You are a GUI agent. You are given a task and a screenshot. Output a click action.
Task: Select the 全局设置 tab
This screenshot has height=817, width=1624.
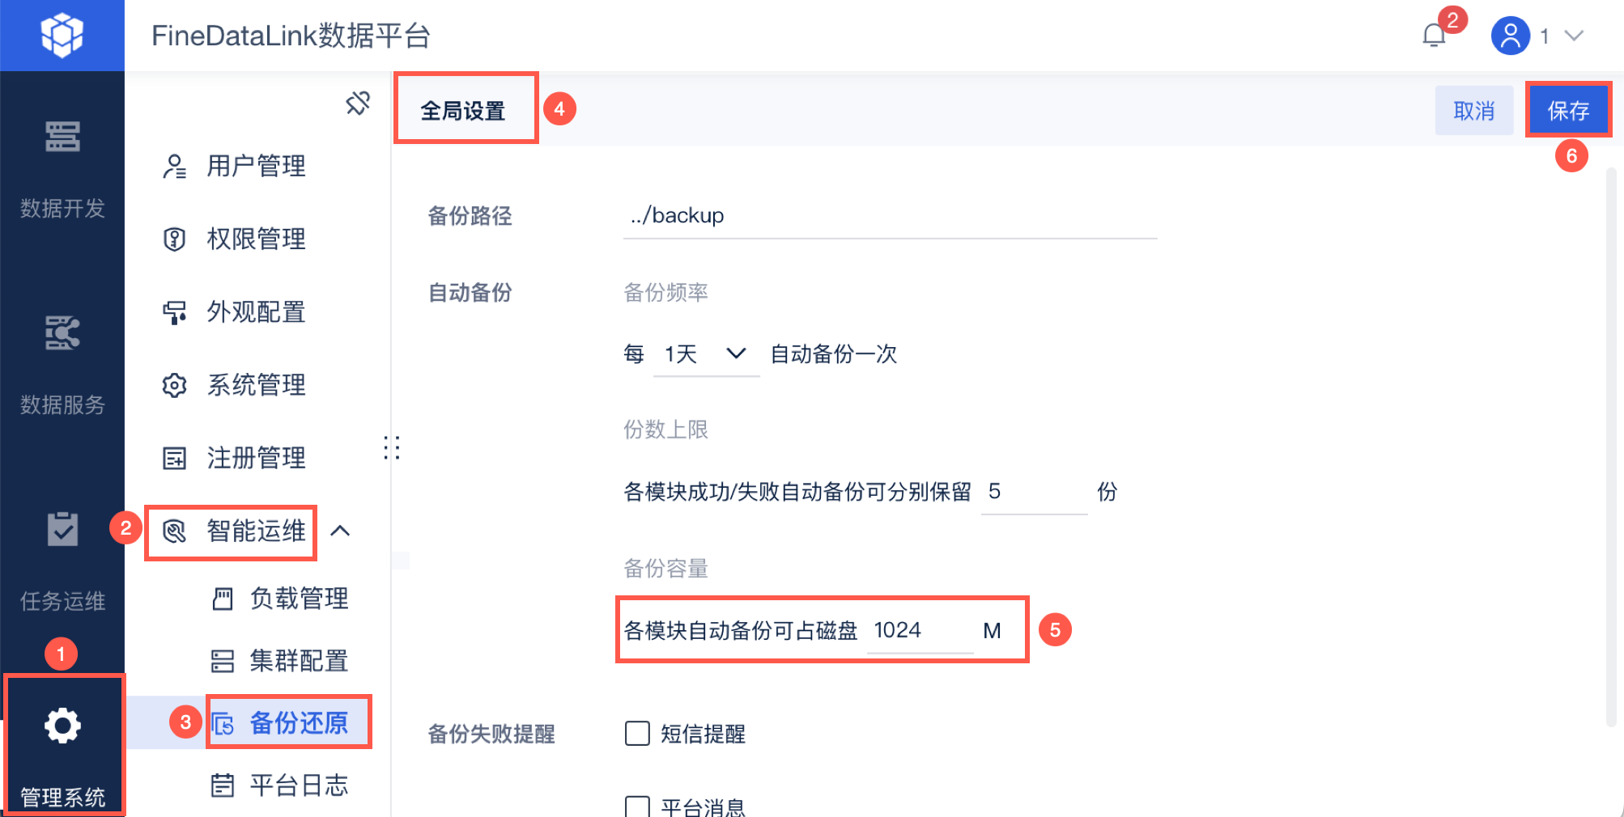coord(463,110)
